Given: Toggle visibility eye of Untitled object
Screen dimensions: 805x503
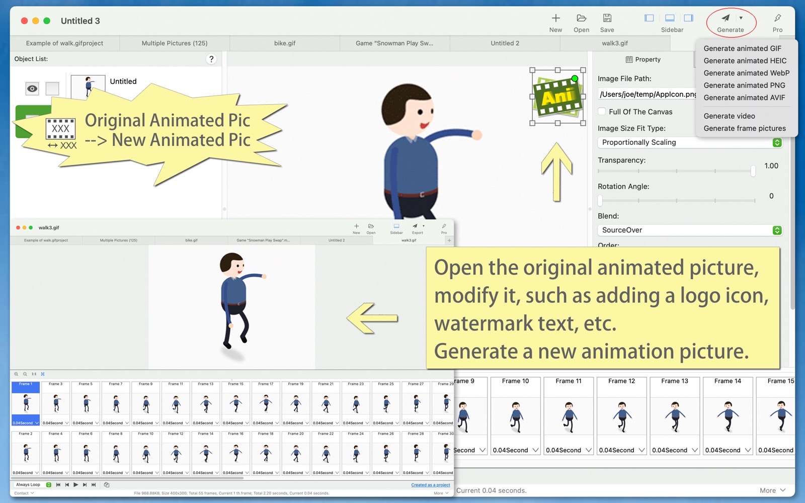Looking at the screenshot, I should point(32,89).
